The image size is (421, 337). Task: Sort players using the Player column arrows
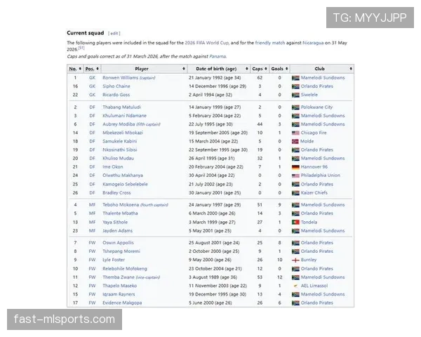(184, 69)
